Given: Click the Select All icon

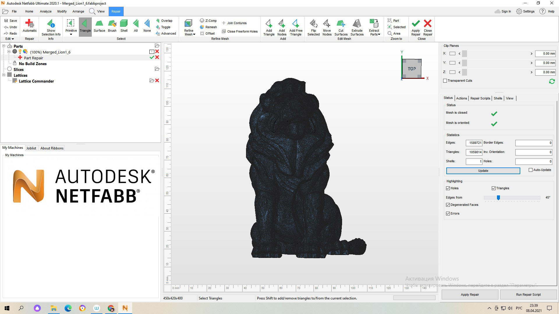Looking at the screenshot, I should pyautogui.click(x=136, y=26).
